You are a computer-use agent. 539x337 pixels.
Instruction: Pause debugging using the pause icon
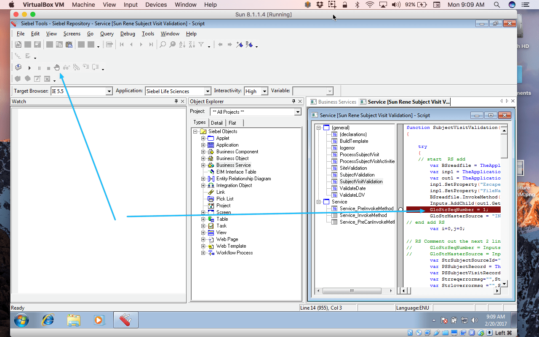(x=39, y=67)
